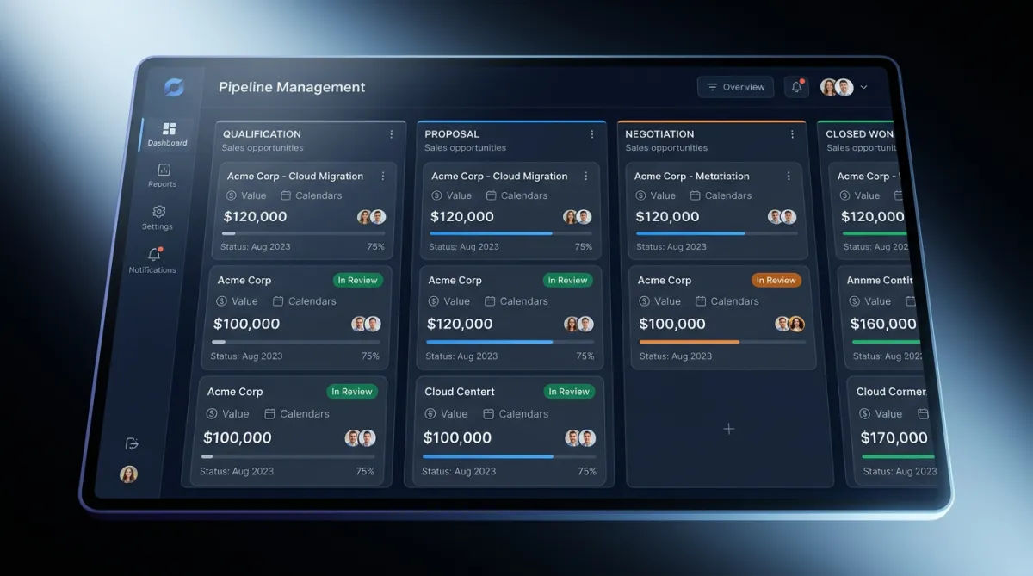The width and height of the screenshot is (1033, 576).
Task: Click Status: Aug 2023 on Cloud Centert card
Action: 460,471
